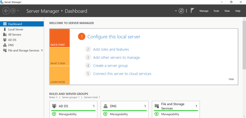Viewport: 246px width, 118px height.
Task: Open the notifications flag
Action: [x=192, y=11]
